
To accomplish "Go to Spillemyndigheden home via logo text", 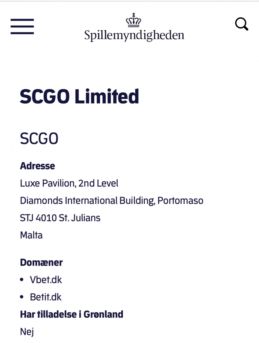I will [134, 36].
